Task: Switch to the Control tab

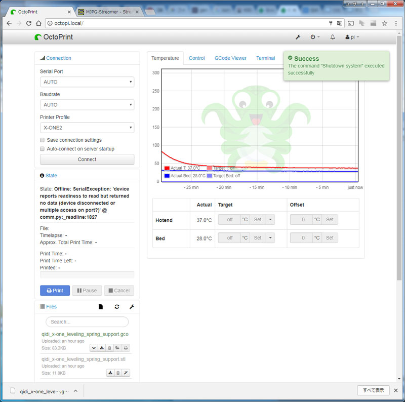Action: (196, 58)
